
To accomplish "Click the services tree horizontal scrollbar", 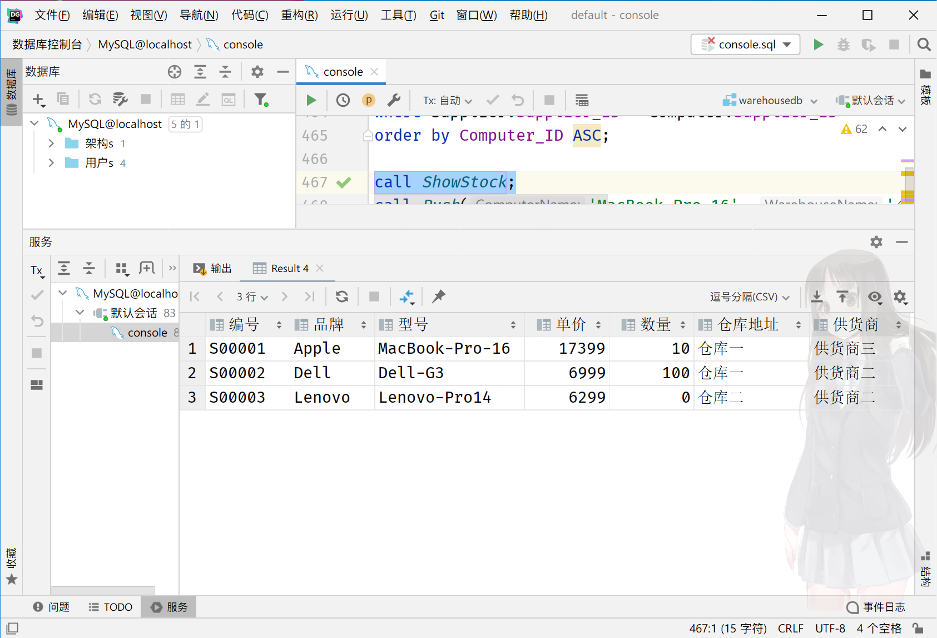I will [103, 590].
